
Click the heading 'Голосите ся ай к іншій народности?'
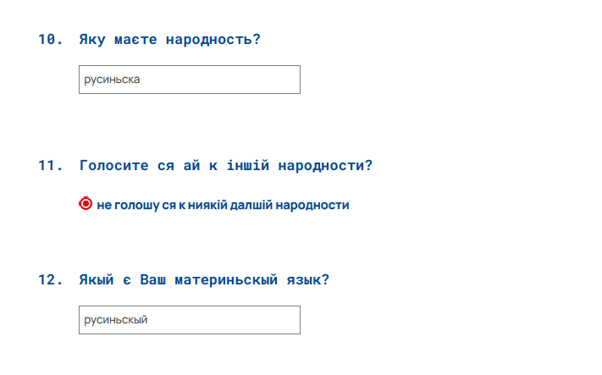coord(226,165)
